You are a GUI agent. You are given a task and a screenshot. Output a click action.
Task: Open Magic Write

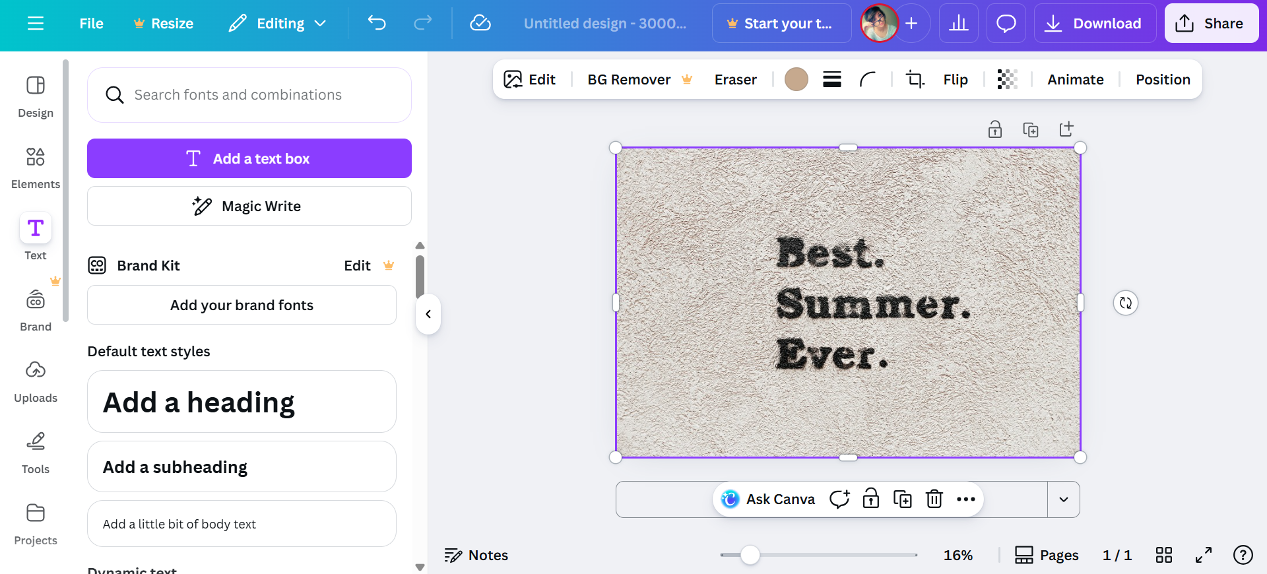click(x=249, y=206)
